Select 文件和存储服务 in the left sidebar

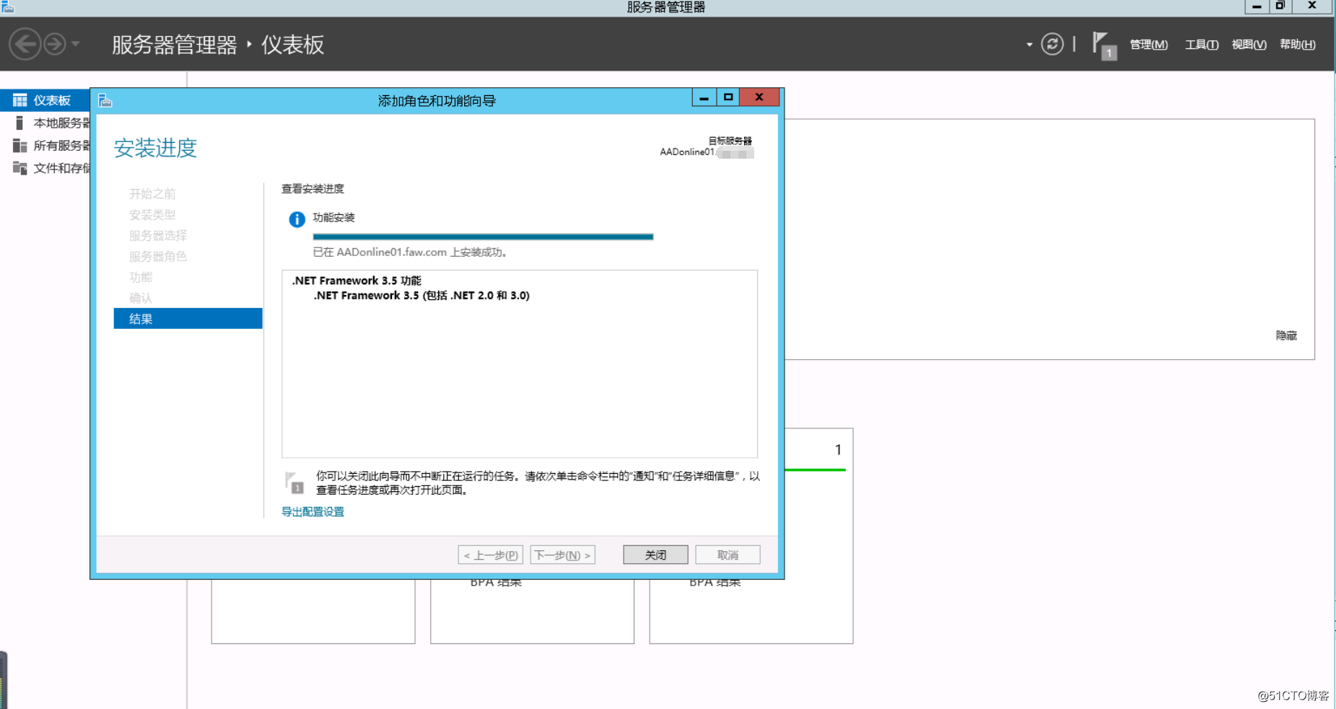pyautogui.click(x=45, y=168)
